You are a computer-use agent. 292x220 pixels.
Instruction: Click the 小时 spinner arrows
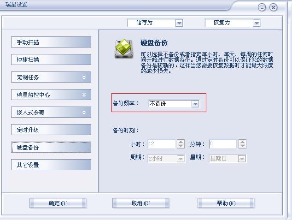181,144
